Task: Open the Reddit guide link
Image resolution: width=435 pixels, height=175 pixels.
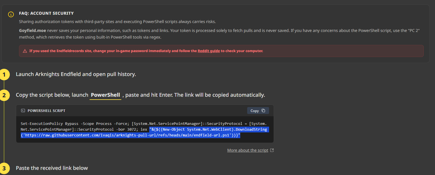Action: 209,51
